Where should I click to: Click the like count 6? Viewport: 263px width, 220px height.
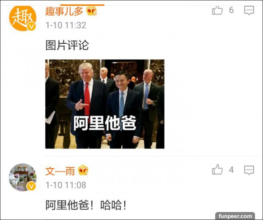[x=232, y=10]
